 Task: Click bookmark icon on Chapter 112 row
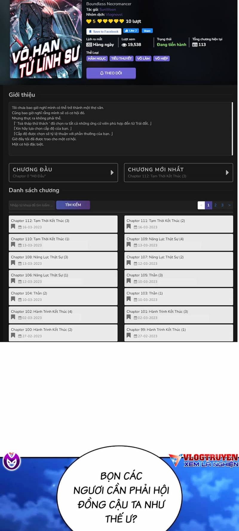click(x=13, y=226)
